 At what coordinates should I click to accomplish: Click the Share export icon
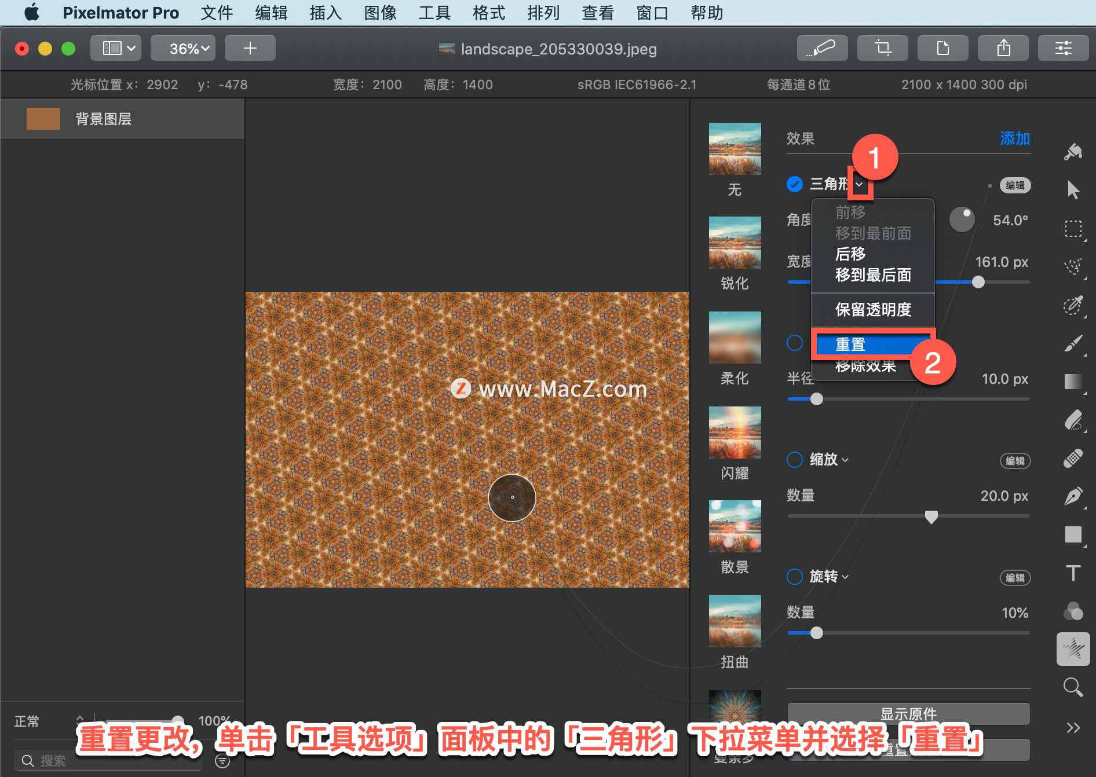tap(1003, 48)
